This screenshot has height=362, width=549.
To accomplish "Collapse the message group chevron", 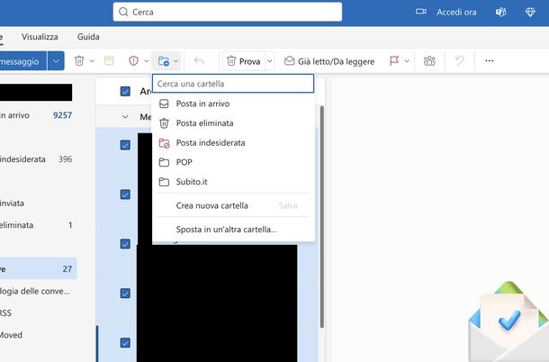I will pos(125,117).
